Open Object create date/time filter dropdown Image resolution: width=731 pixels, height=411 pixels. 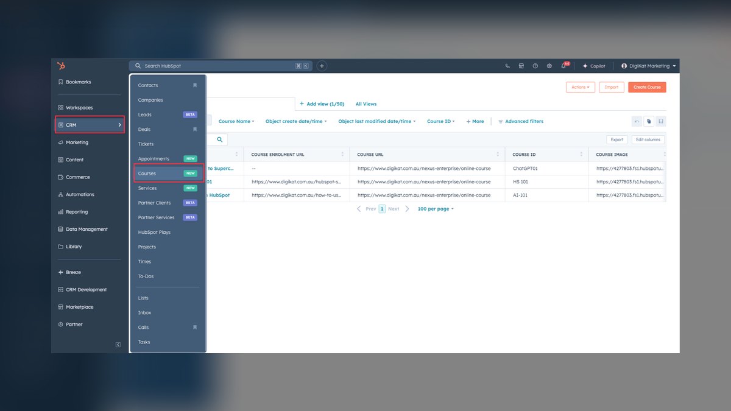296,121
